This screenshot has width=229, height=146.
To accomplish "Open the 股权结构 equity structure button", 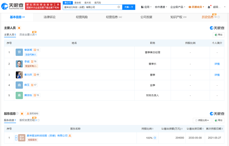I will pos(33,114).
